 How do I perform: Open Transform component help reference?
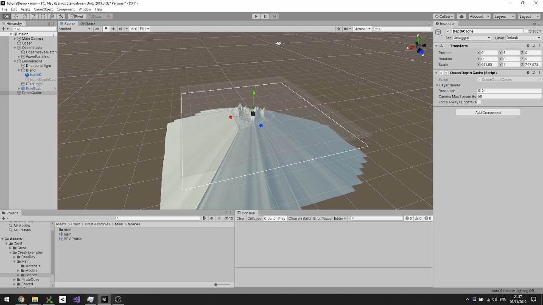click(528, 46)
